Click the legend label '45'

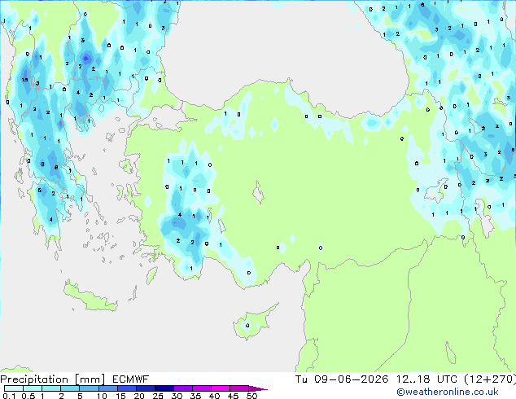click(x=233, y=396)
